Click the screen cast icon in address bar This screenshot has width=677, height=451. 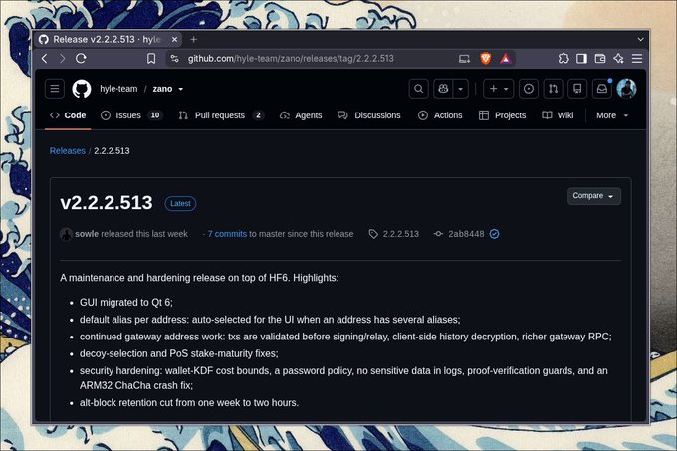coord(464,59)
